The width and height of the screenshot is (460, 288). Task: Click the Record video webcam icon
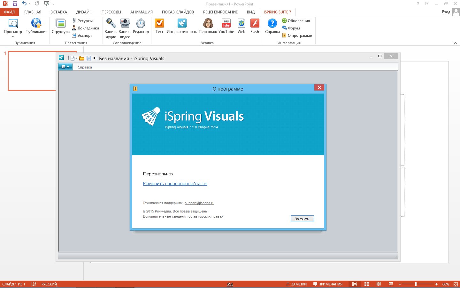125,24
